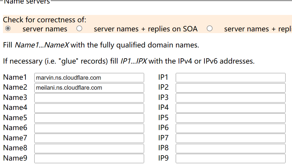This screenshot has width=292, height=167.
Task: Click into the IP7 field
Action: (230, 138)
